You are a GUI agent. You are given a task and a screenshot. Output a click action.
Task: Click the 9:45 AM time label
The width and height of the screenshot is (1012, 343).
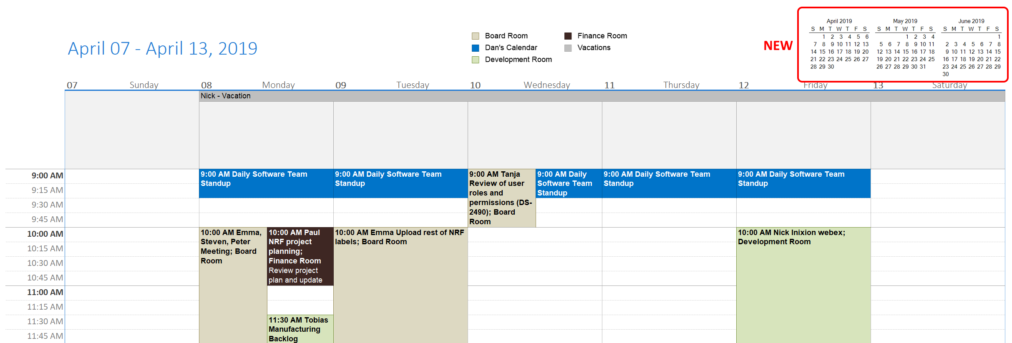click(47, 220)
